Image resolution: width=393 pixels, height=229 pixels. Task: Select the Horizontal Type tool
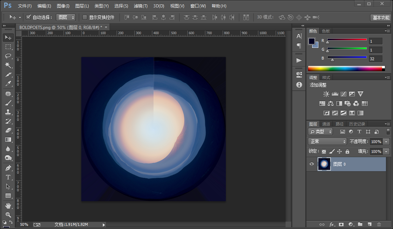(8, 177)
